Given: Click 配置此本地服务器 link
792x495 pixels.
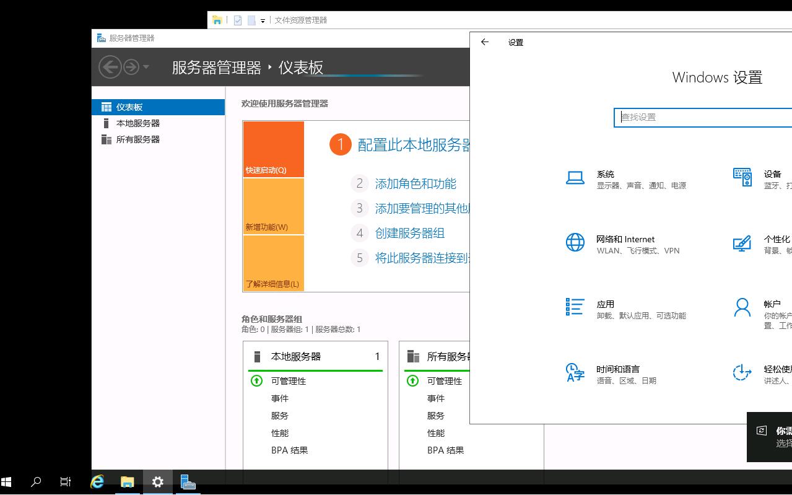Looking at the screenshot, I should pos(414,145).
